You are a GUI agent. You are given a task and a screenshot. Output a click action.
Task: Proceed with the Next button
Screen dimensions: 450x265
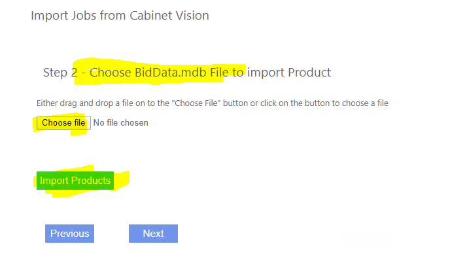coord(153,234)
